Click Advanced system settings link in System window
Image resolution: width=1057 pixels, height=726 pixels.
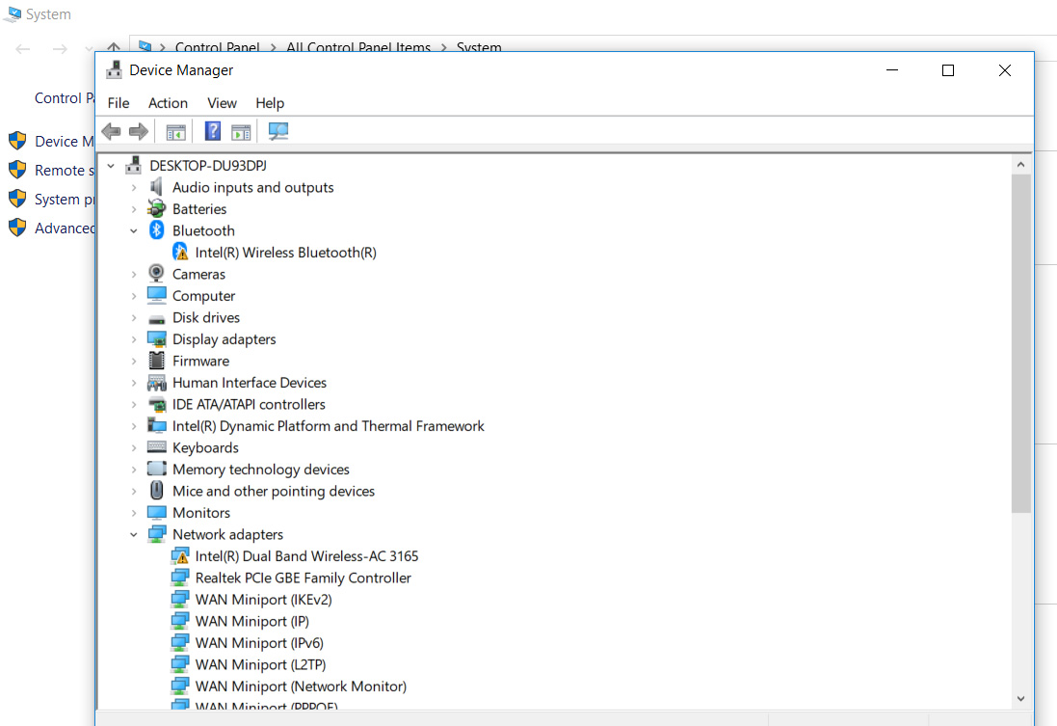click(x=64, y=229)
